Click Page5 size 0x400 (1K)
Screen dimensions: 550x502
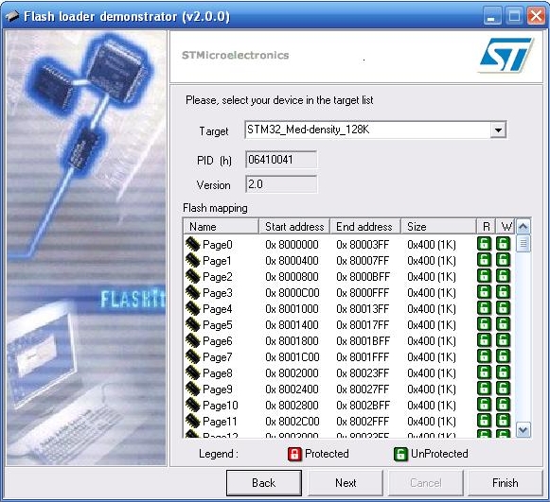(432, 325)
